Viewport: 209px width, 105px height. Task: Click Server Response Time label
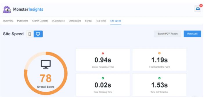coord(103,67)
